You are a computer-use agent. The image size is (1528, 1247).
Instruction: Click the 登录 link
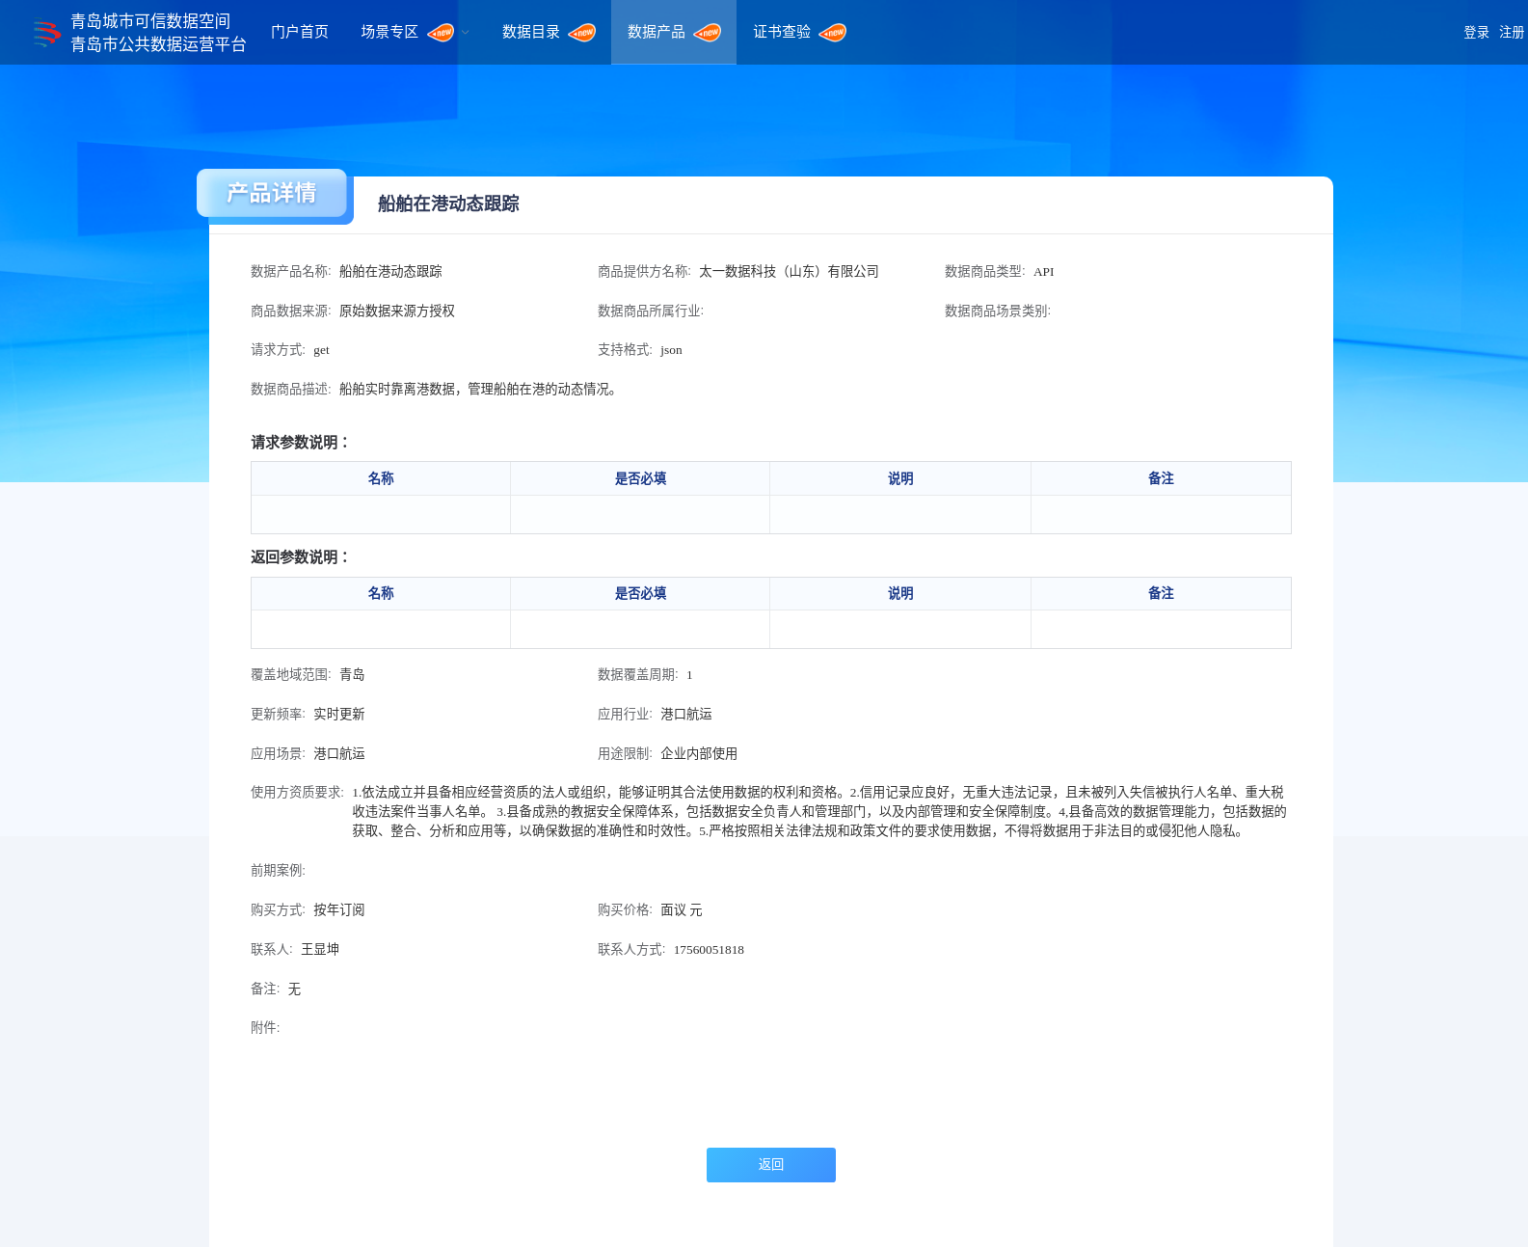click(x=1476, y=32)
